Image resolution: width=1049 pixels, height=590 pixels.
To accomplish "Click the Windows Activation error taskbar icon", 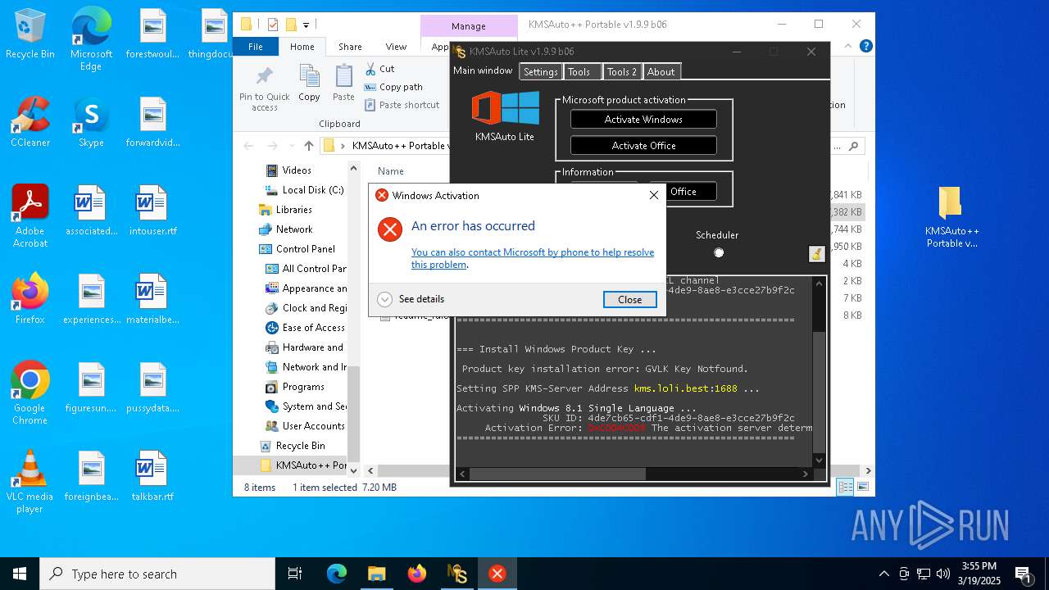I will 497,574.
